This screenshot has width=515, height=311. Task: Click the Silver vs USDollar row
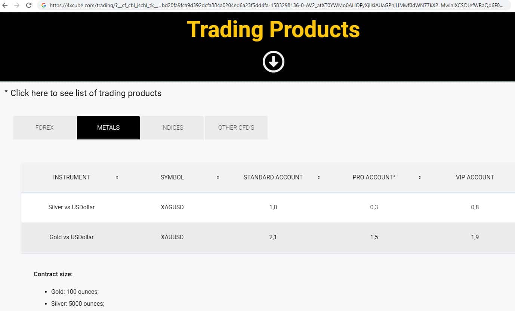point(71,207)
